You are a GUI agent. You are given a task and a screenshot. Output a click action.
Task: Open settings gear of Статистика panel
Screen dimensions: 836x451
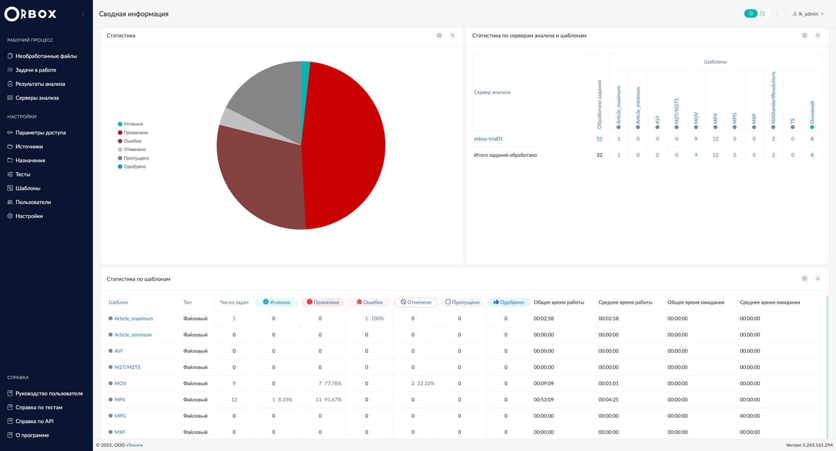pos(439,35)
